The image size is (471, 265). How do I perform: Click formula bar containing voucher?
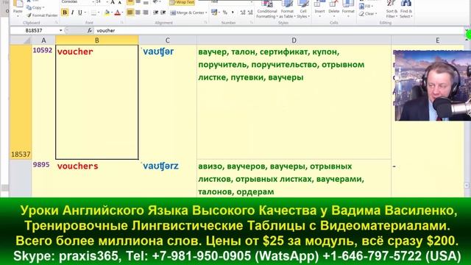tap(280, 30)
